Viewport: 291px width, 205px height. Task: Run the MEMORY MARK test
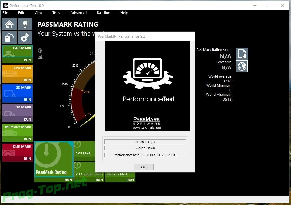point(28,139)
